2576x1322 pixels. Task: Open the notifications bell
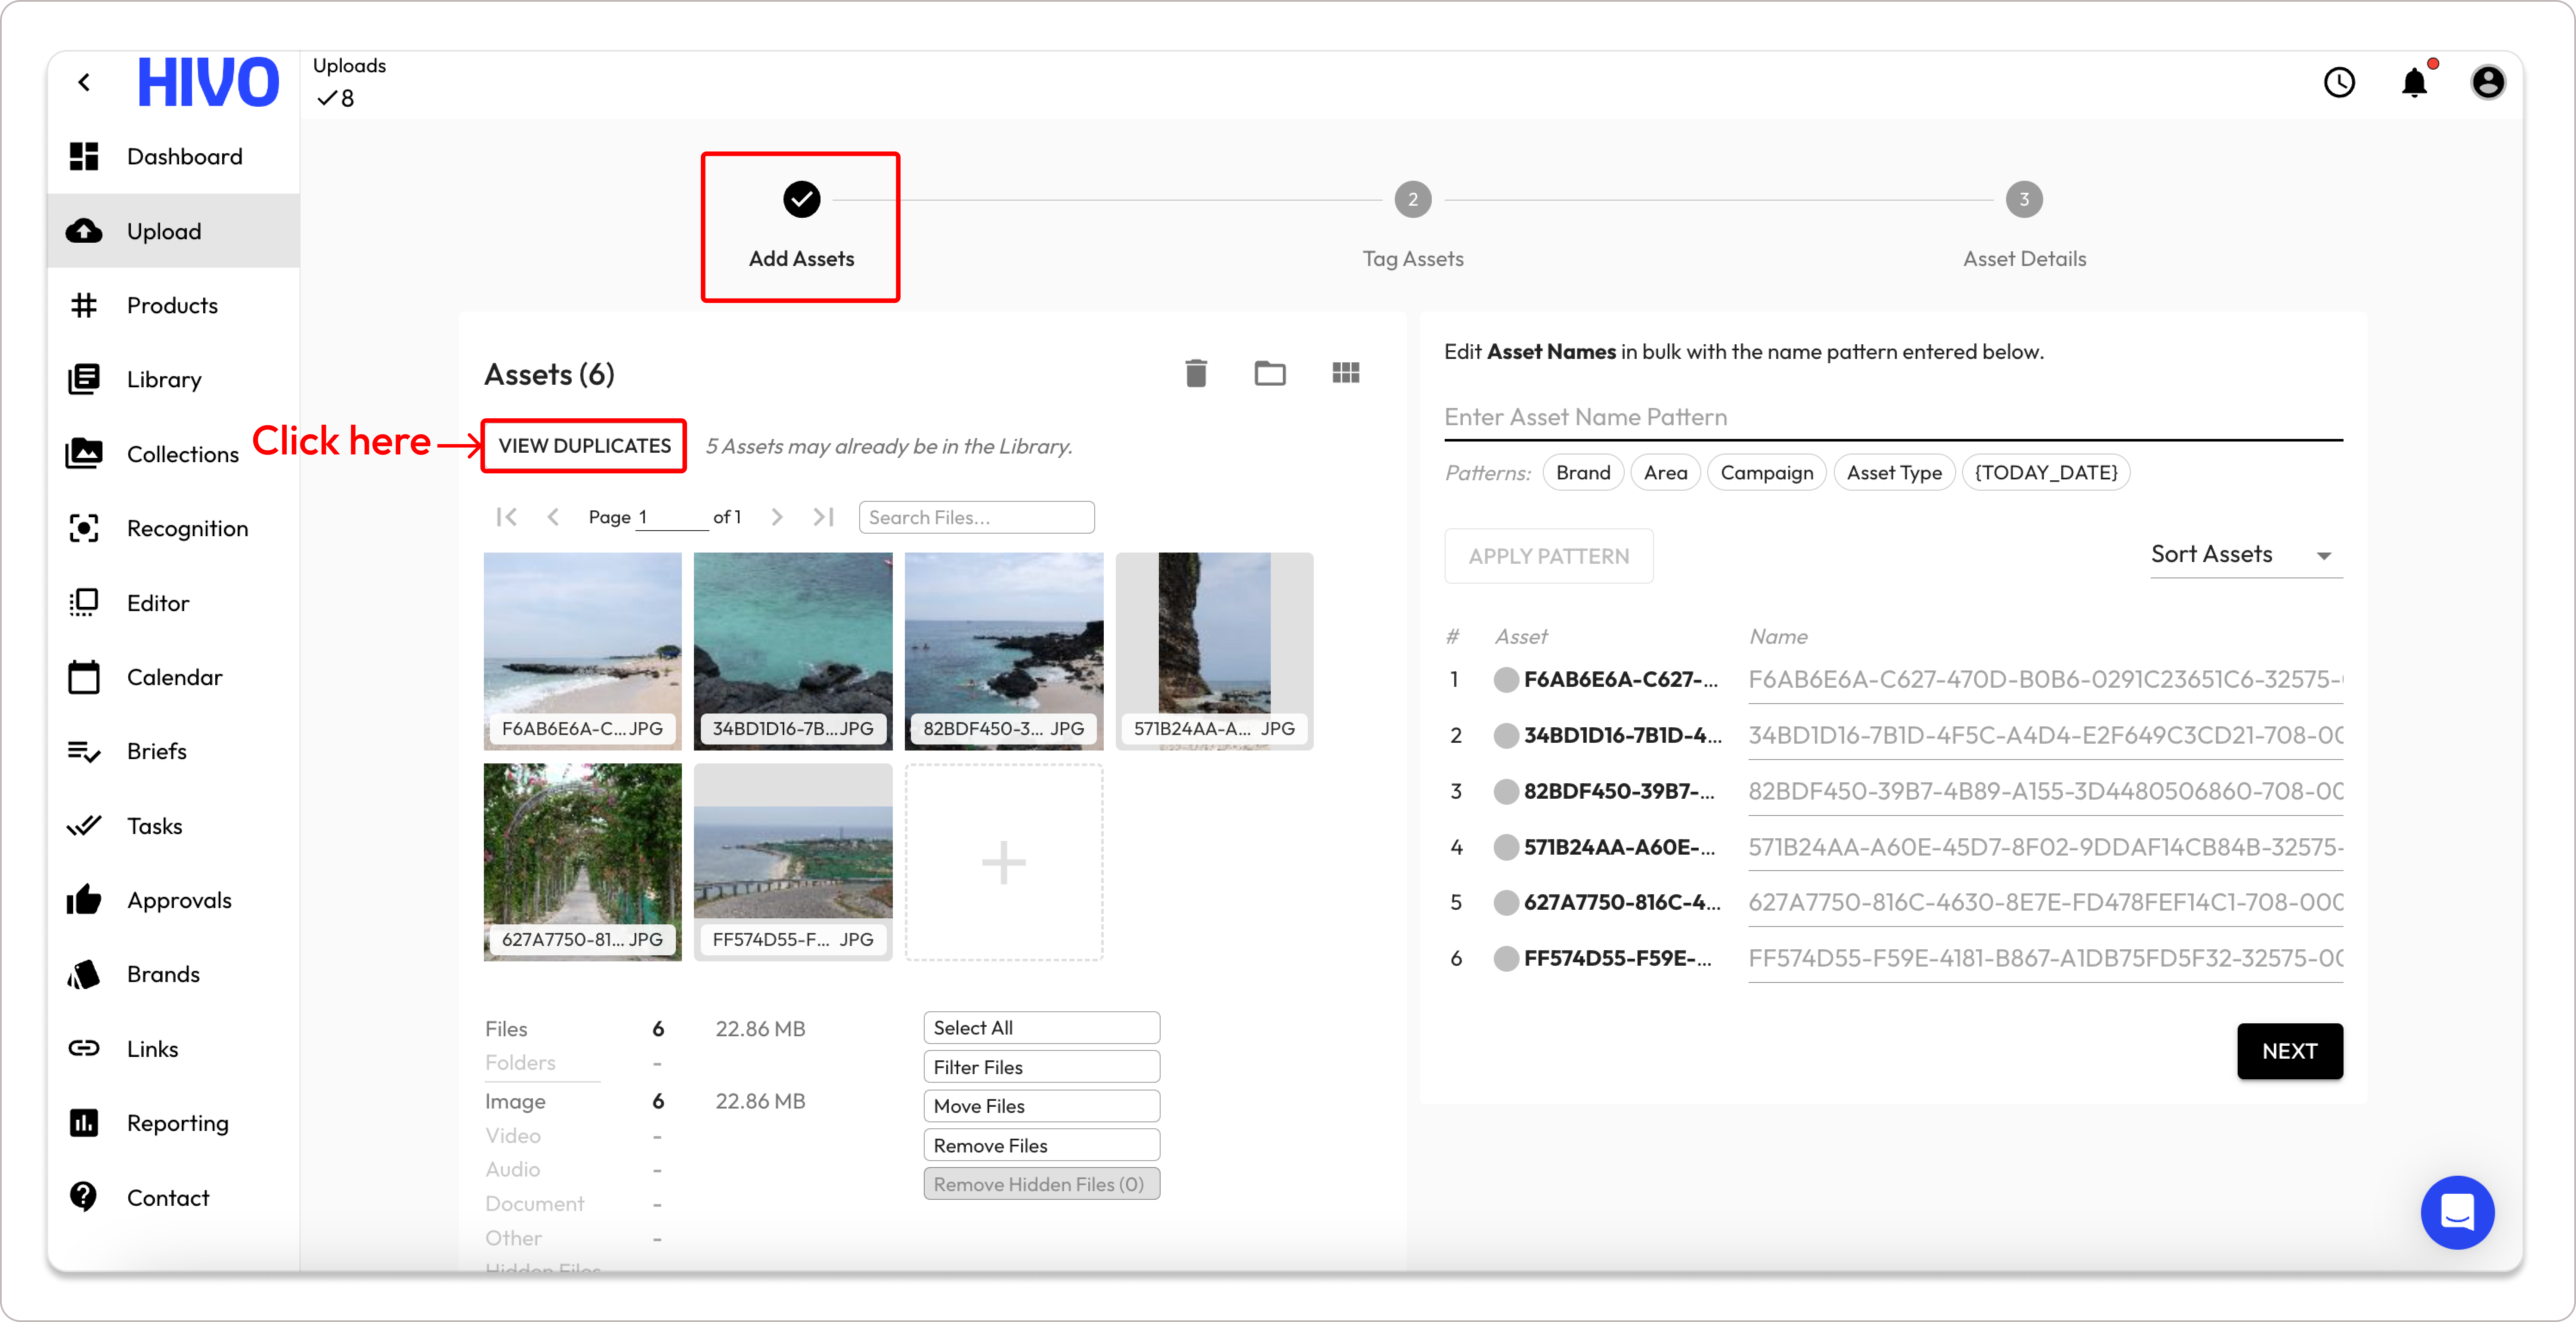(x=2414, y=82)
